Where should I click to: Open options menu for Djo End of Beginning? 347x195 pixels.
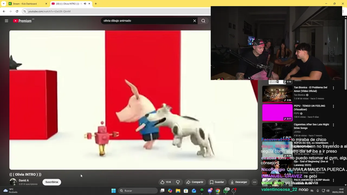click(x=333, y=162)
